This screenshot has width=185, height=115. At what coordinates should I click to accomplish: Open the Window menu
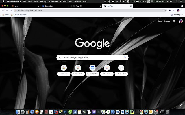pyautogui.click(x=77, y=1)
